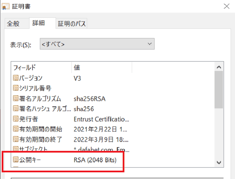This screenshot has width=235, height=179.
Task: Open the 表示 <すべて> dropdown
Action: coord(97,44)
